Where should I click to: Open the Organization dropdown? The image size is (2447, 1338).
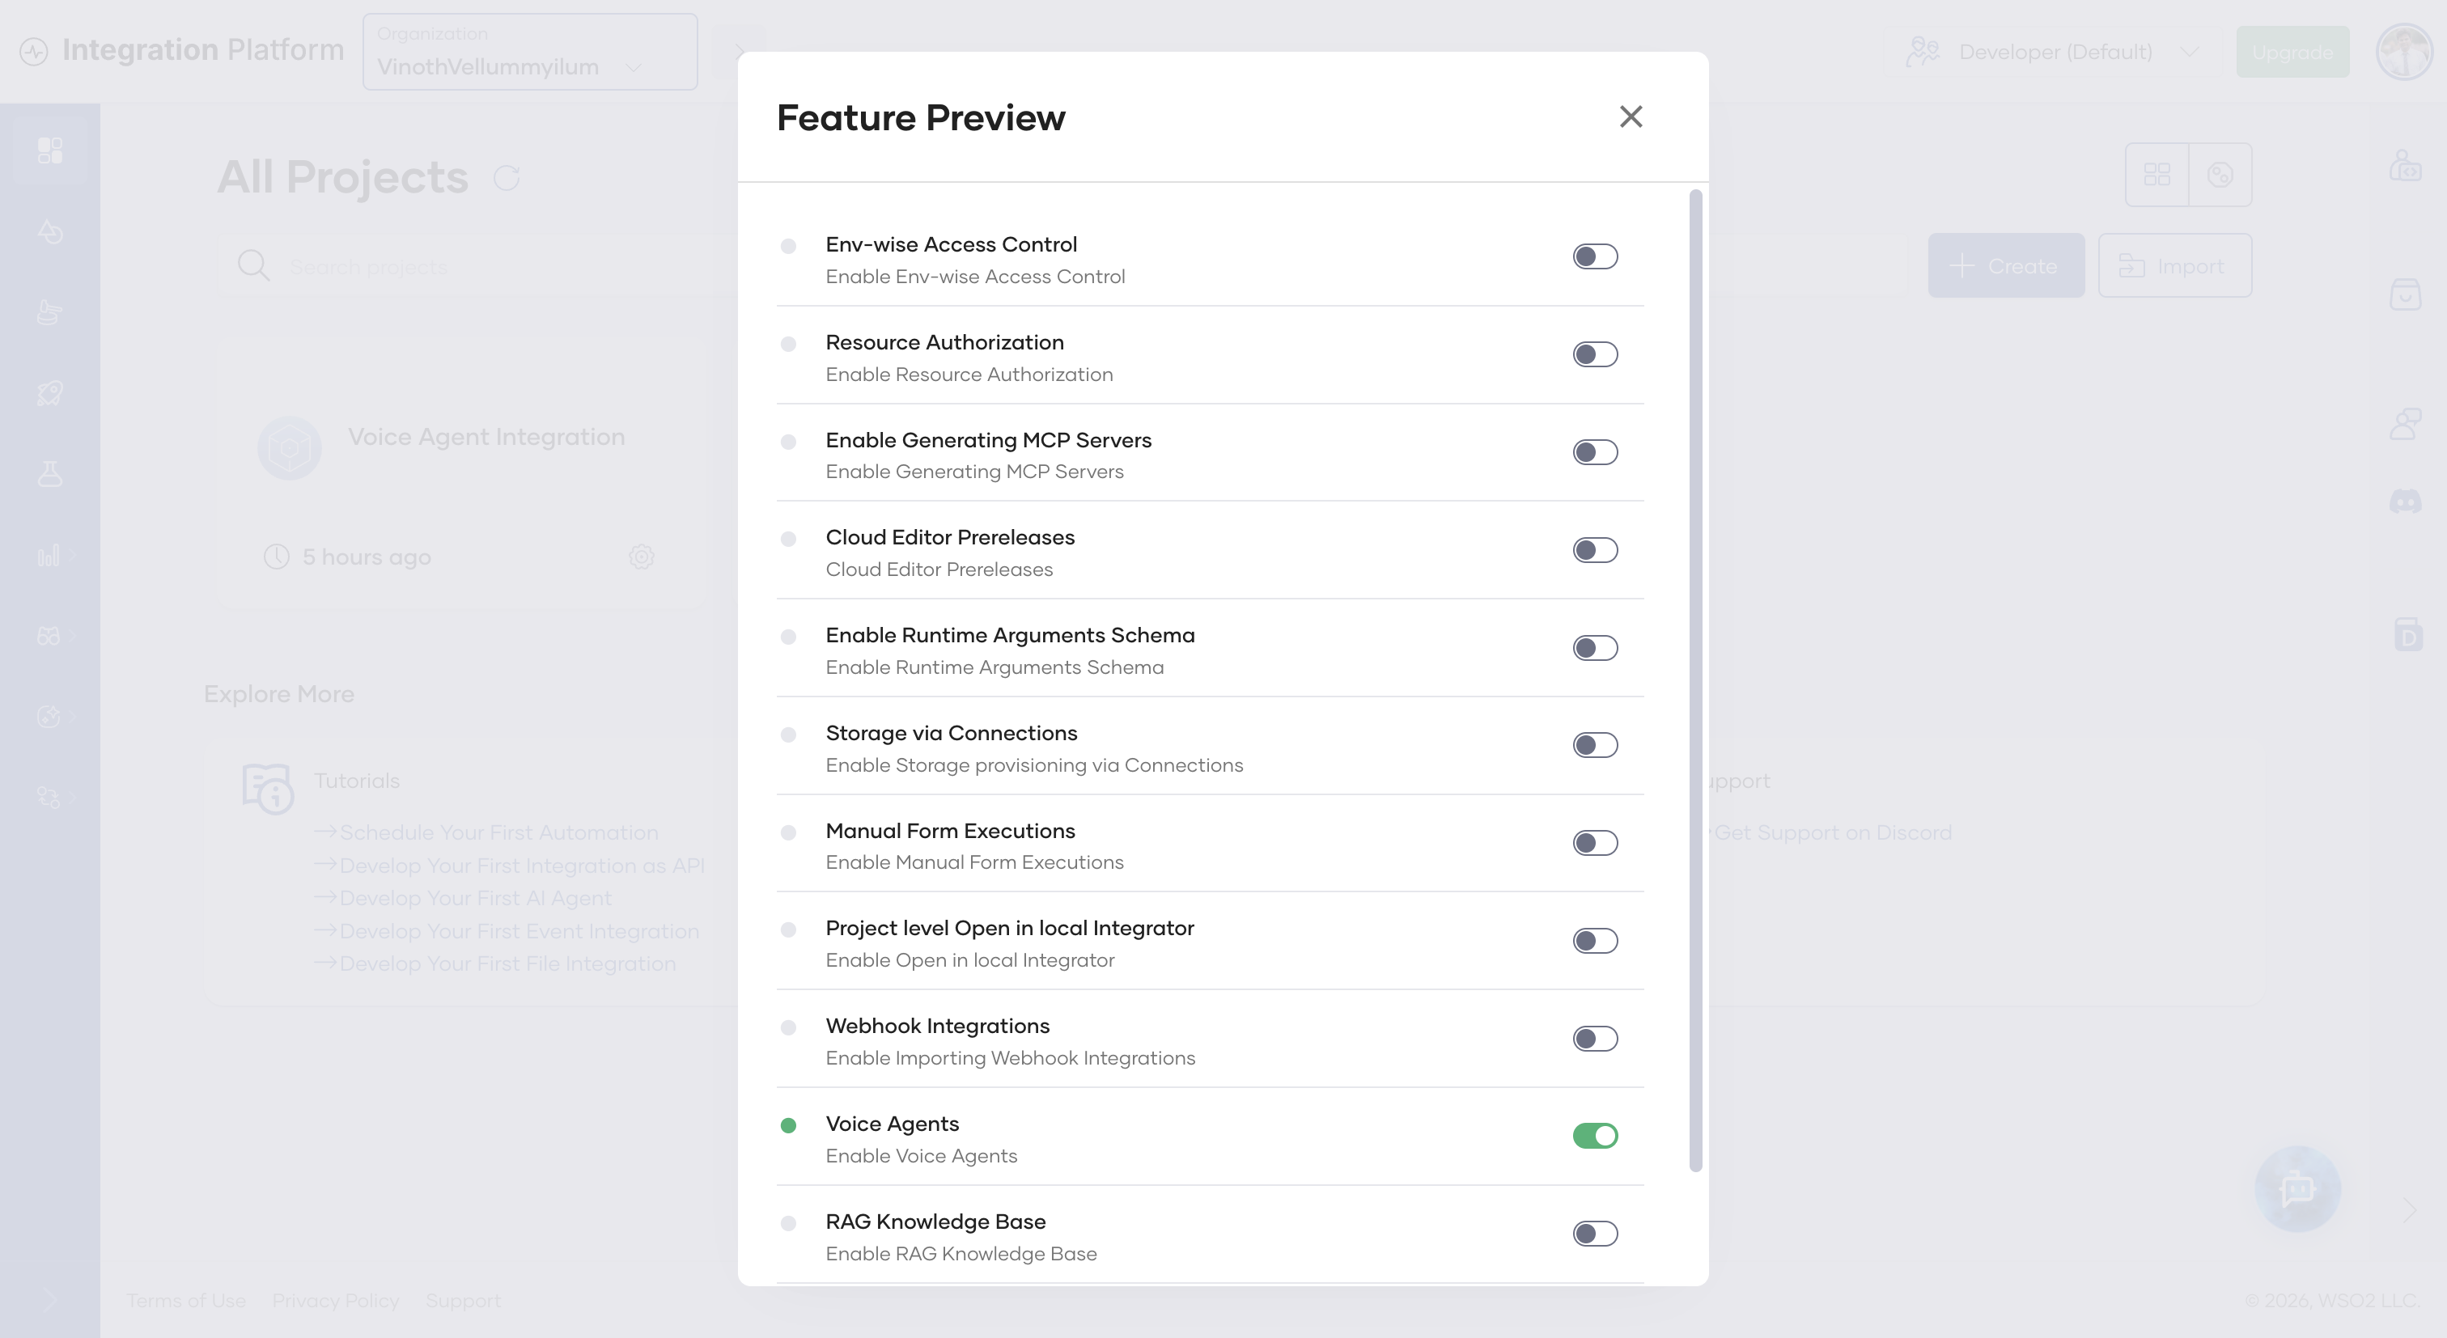[530, 53]
